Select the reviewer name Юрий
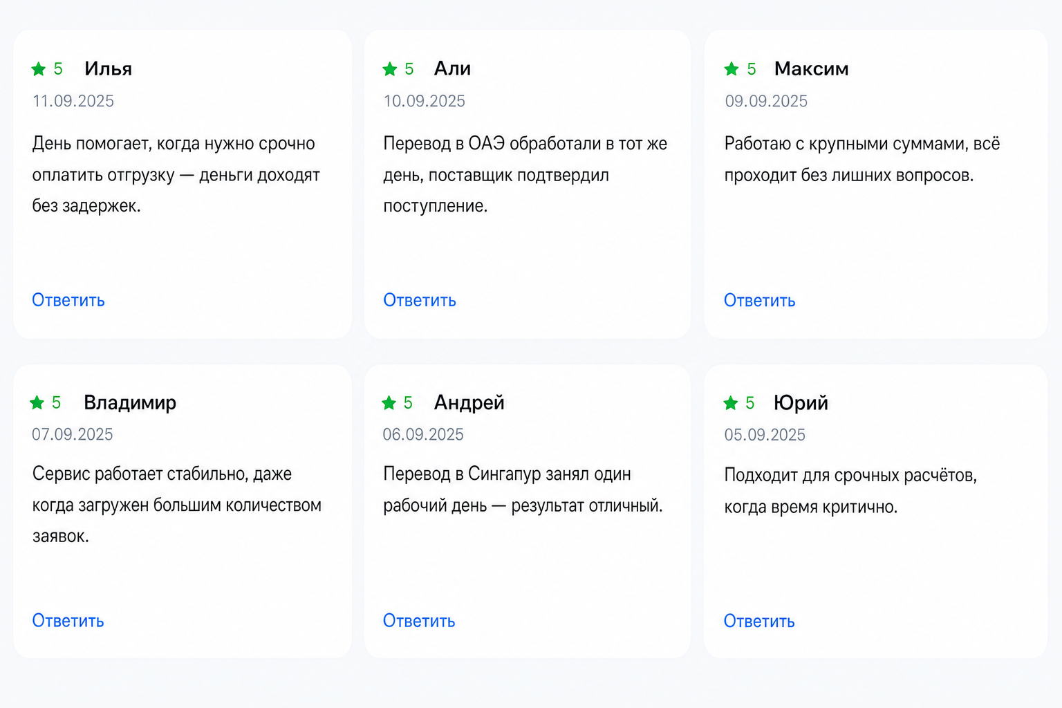The width and height of the screenshot is (1062, 708). pos(801,402)
